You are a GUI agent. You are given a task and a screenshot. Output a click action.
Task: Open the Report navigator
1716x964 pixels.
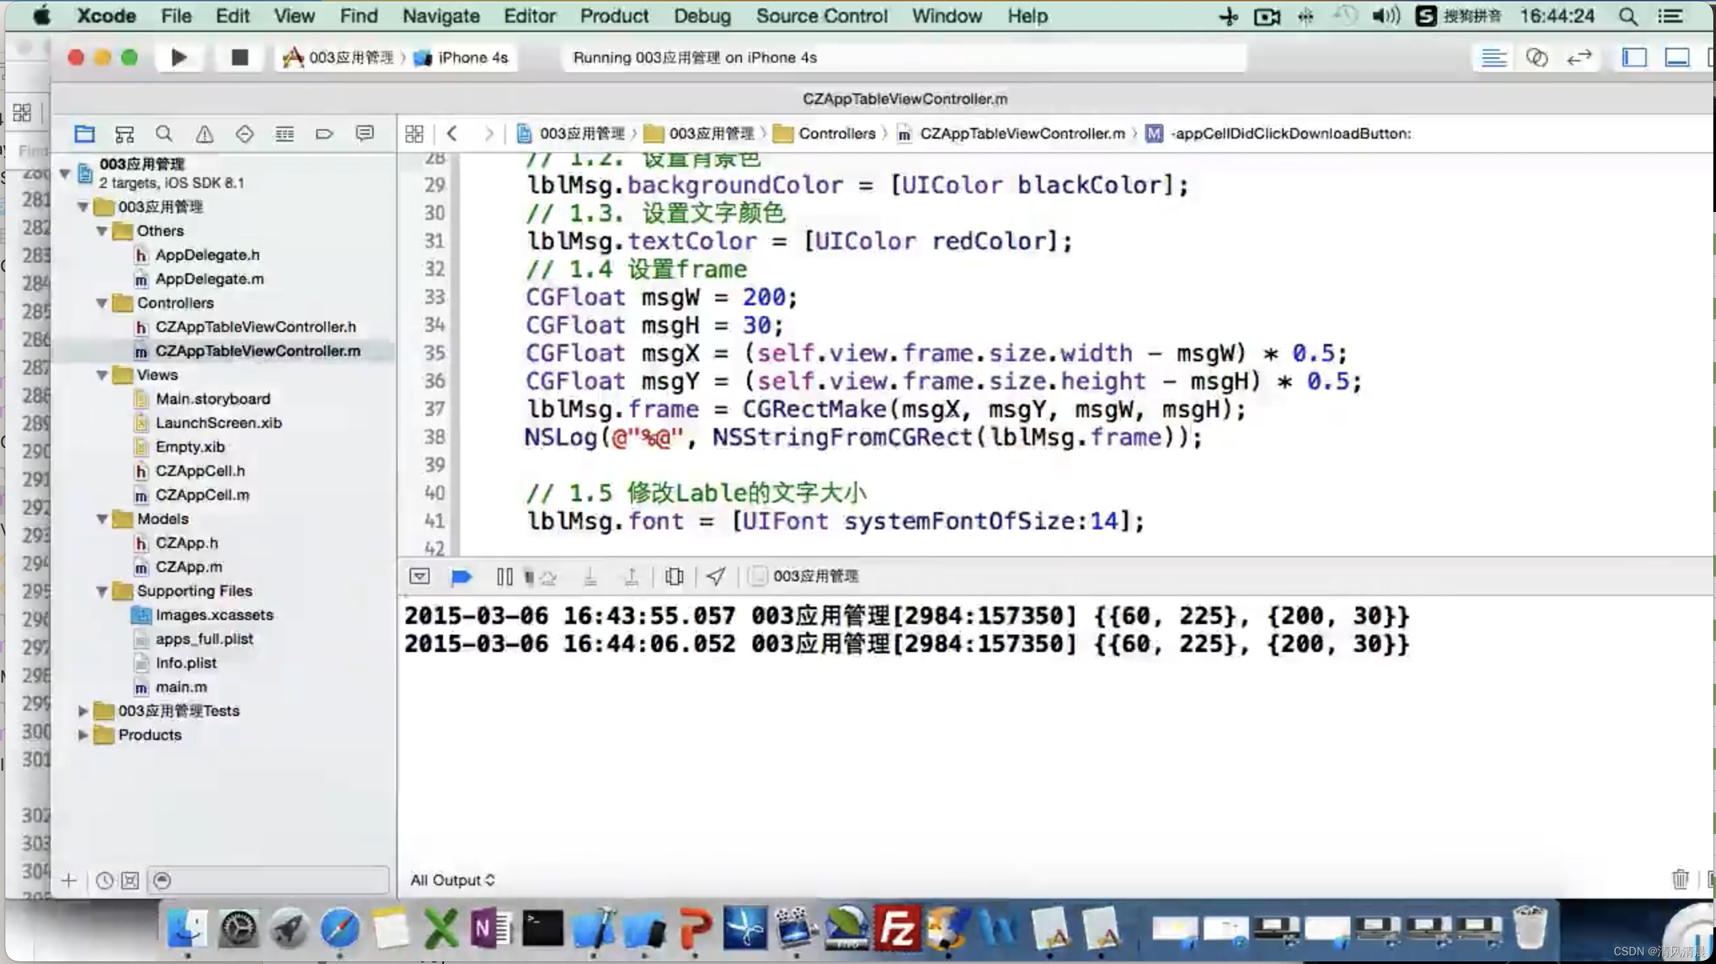tap(364, 134)
